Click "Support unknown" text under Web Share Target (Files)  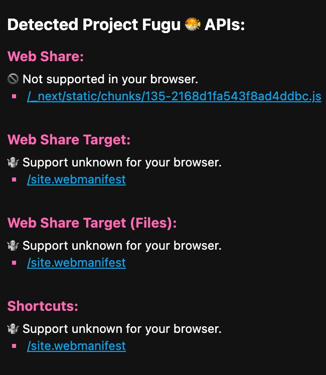click(x=122, y=246)
